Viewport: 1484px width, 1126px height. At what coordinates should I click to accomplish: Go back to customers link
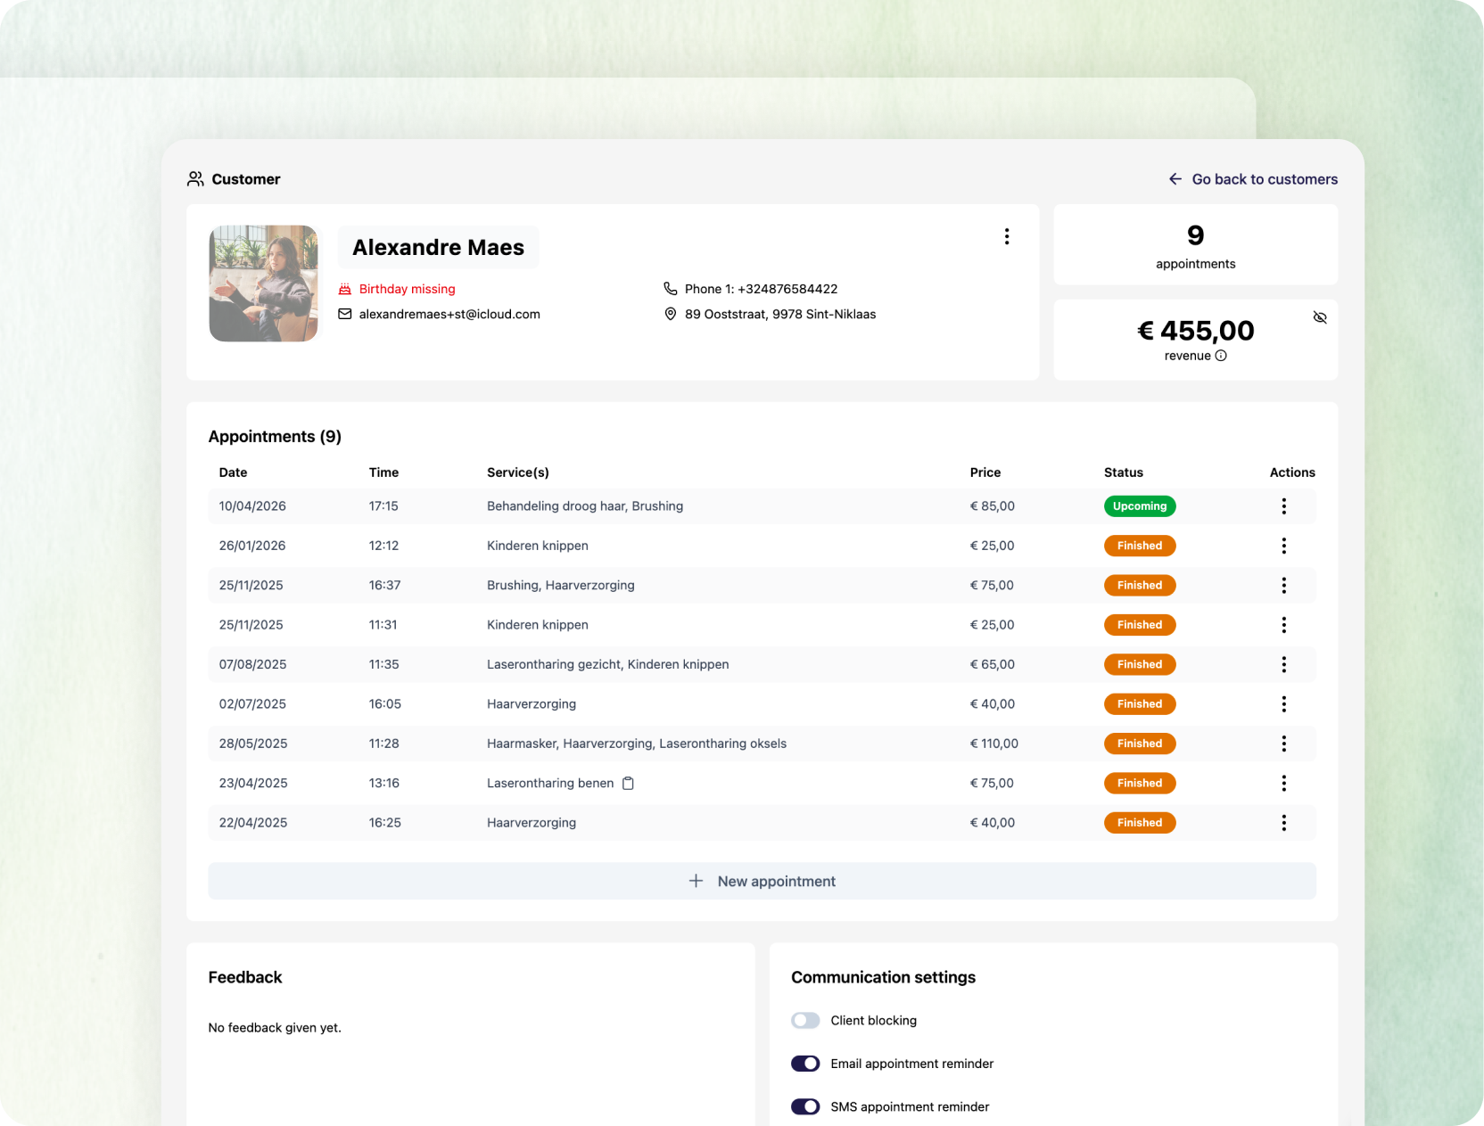pyautogui.click(x=1253, y=179)
